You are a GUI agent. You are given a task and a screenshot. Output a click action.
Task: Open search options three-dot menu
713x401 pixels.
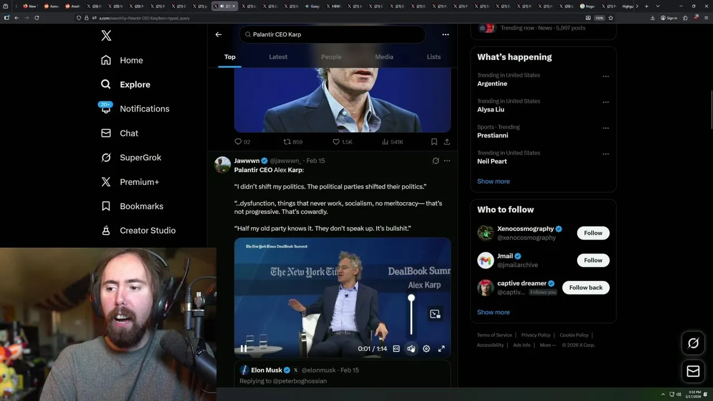[x=445, y=35]
